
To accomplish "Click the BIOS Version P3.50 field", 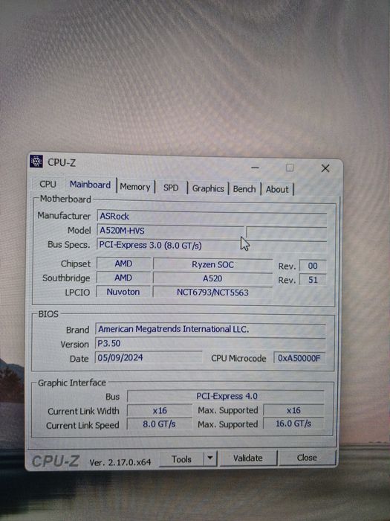I will point(210,344).
